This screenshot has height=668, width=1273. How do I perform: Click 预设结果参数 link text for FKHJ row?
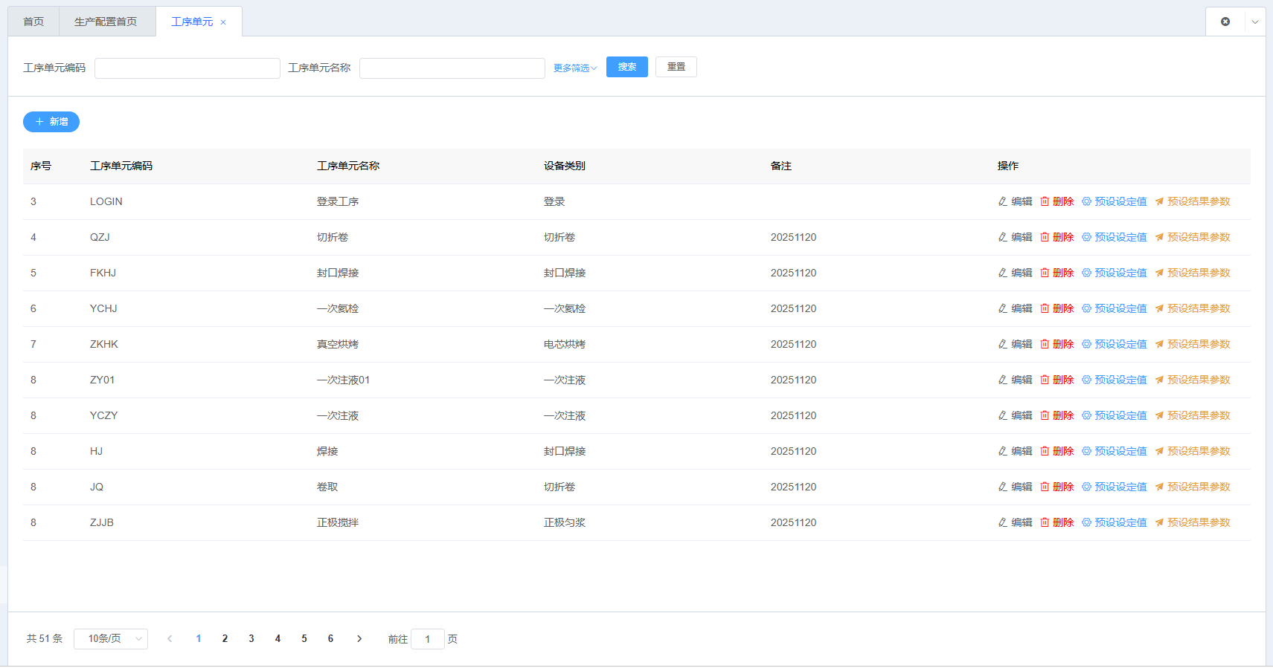(x=1199, y=273)
